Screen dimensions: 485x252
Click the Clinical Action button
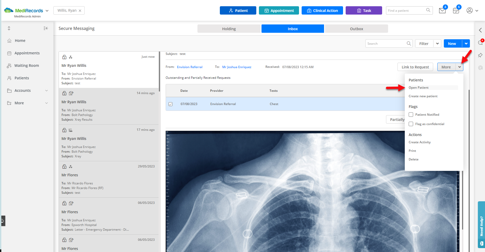pyautogui.click(x=322, y=10)
